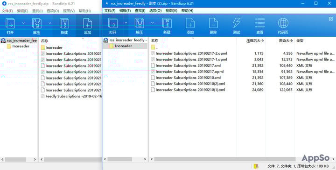
Task: Click Add icon in front window toolbar
Action: coord(190,23)
